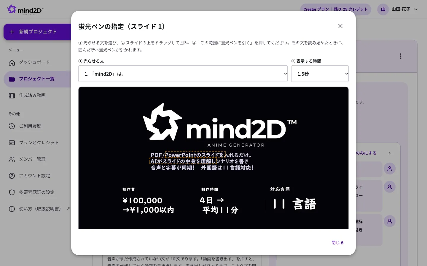Open the 使い方(取扱説明書) manual link
Viewport: 427px width, 266px height.
(x=37, y=209)
